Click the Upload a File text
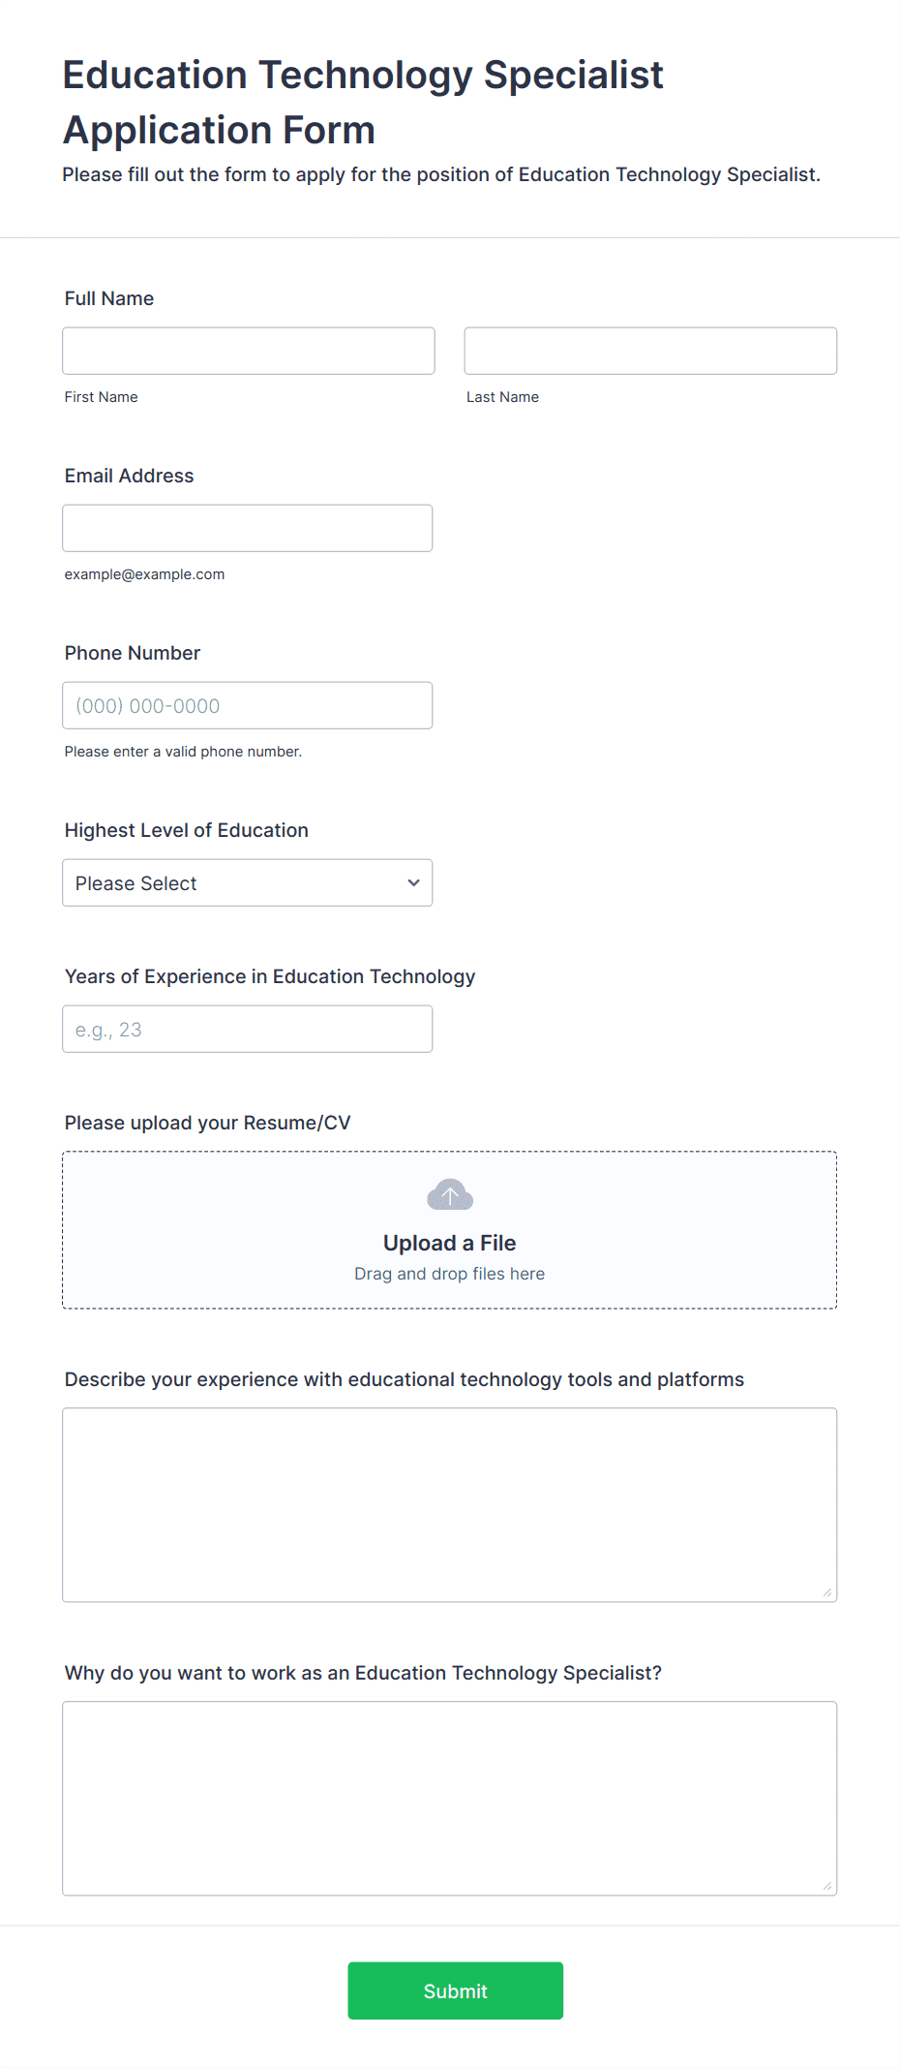This screenshot has height=2068, width=900. pyautogui.click(x=450, y=1243)
